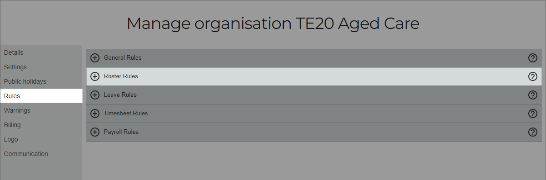The height and width of the screenshot is (180, 546).
Task: Expand Timesheet Rules with plus icon
Action: 95,114
